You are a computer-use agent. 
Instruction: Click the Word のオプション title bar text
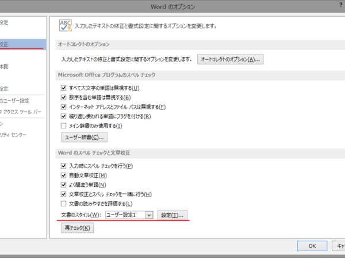point(172,7)
